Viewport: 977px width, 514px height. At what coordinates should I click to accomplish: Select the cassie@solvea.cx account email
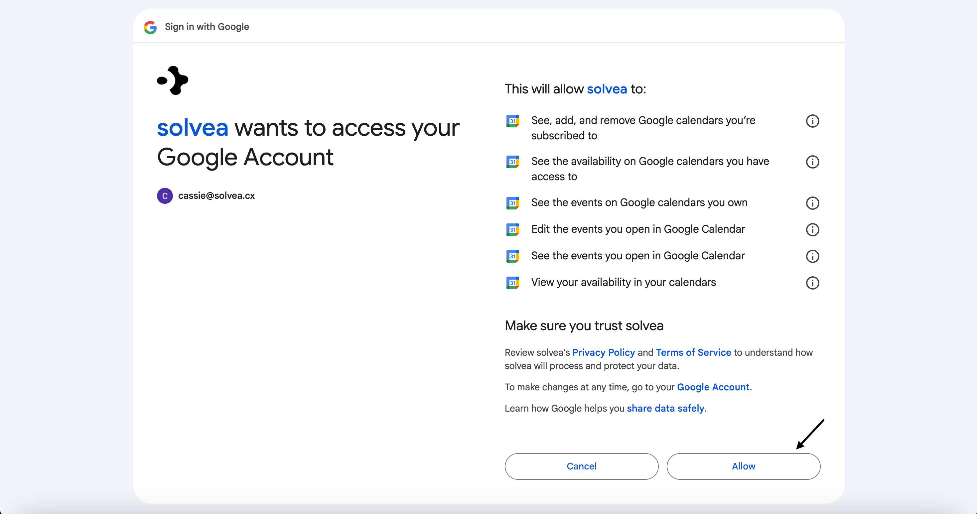216,195
